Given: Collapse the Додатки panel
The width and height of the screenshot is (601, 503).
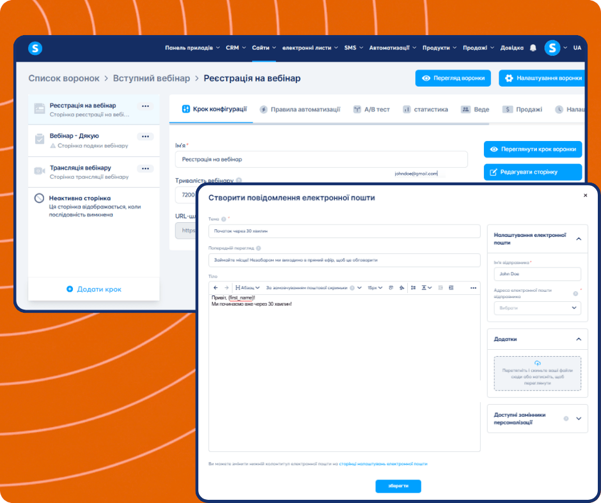Looking at the screenshot, I should click(x=579, y=339).
